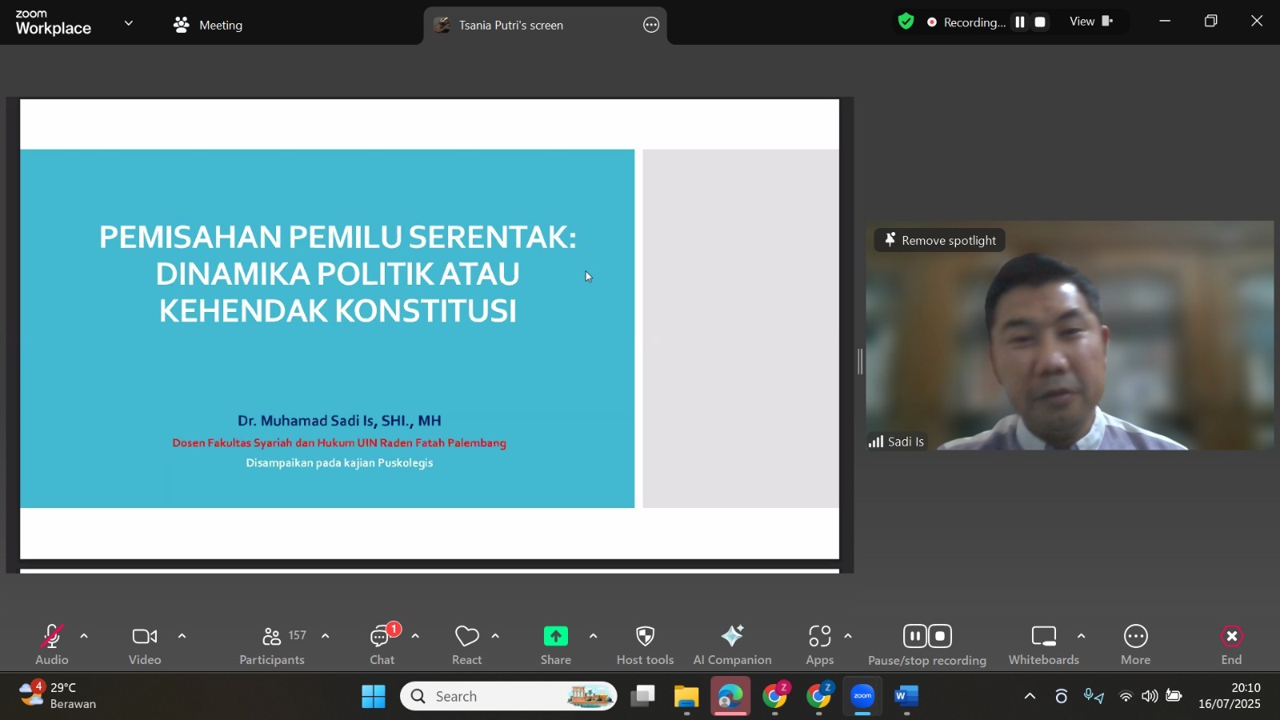Image resolution: width=1280 pixels, height=720 pixels.
Task: Open the Apps panel
Action: click(819, 645)
